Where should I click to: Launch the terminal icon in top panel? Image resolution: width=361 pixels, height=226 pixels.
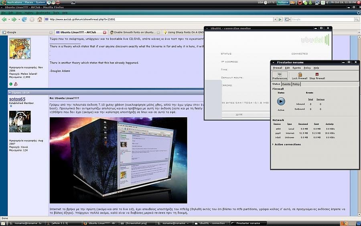coord(73,2)
